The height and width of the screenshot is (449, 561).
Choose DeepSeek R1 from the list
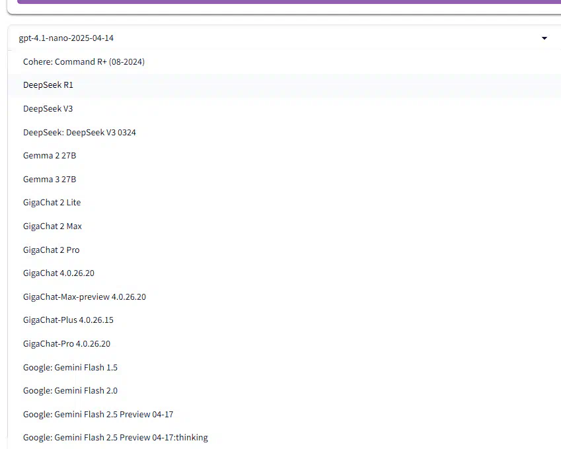coord(284,85)
